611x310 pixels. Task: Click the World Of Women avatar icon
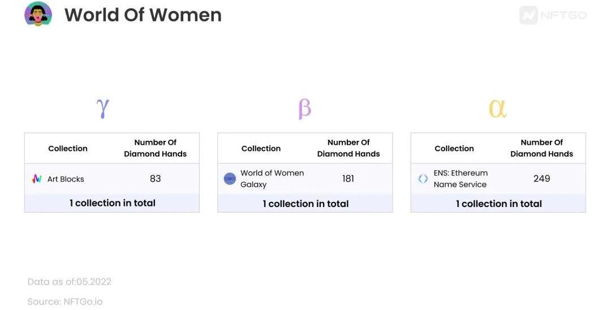click(x=38, y=14)
